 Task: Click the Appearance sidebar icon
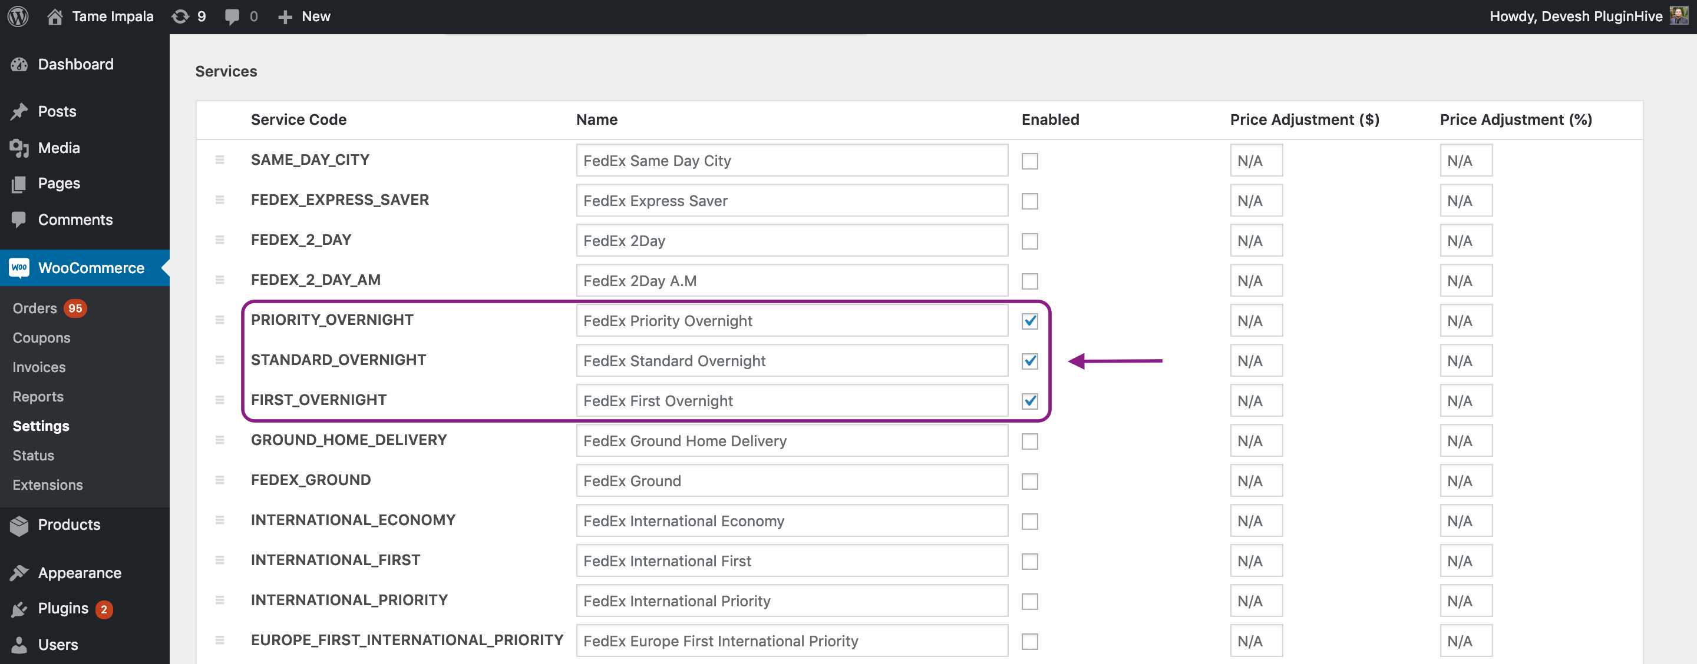[21, 571]
